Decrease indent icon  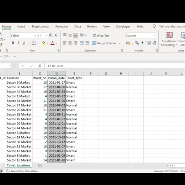(x=82, y=43)
